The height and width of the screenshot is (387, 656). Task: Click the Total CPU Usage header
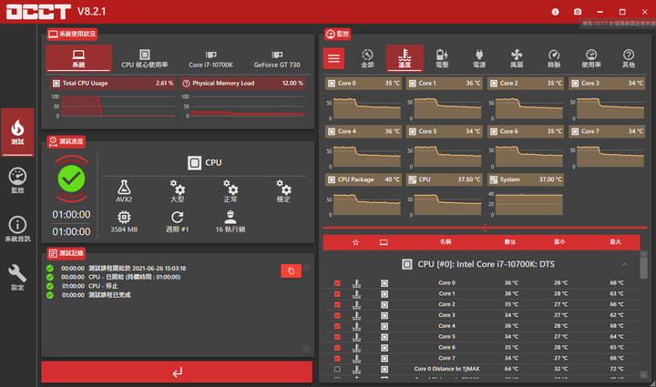(113, 83)
